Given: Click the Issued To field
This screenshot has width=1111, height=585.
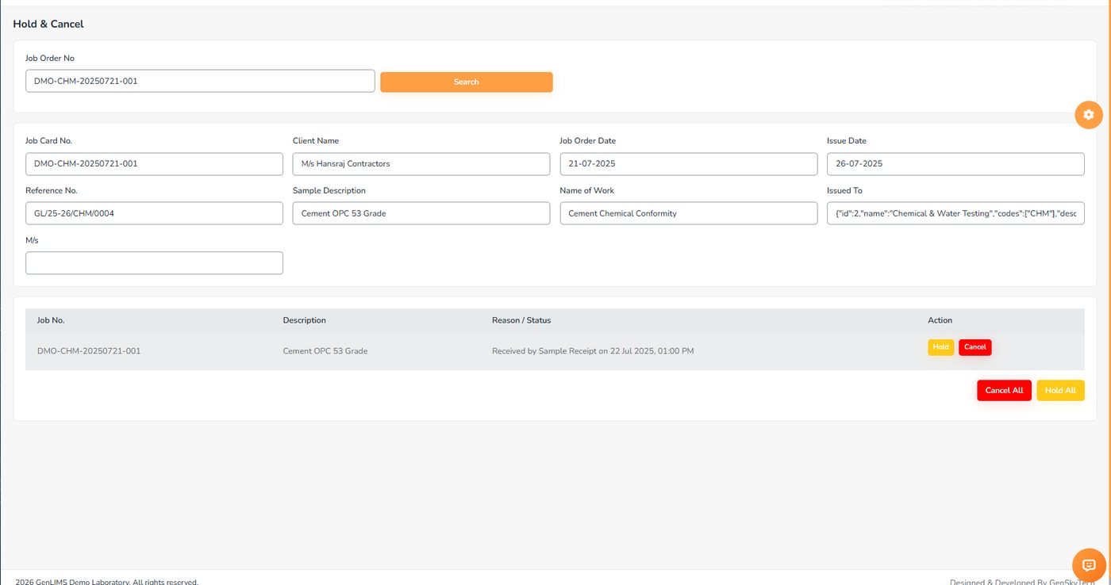Looking at the screenshot, I should (955, 213).
